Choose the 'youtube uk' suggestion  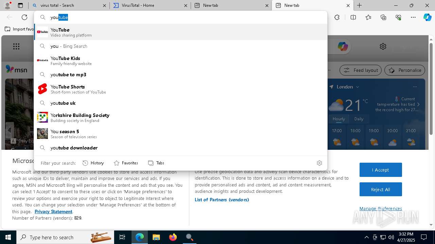180,103
